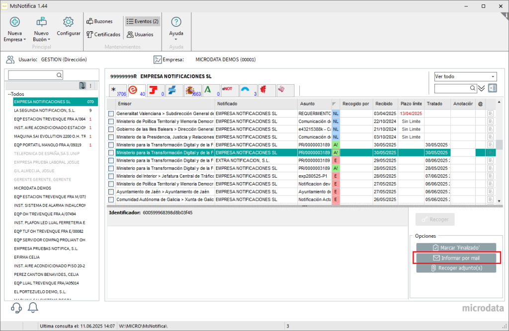This screenshot has width=509, height=331.
Task: Select the '--Todos' root in the company list
Action: 16,94
